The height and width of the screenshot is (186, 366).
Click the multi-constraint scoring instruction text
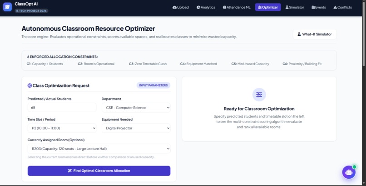[x=259, y=122]
